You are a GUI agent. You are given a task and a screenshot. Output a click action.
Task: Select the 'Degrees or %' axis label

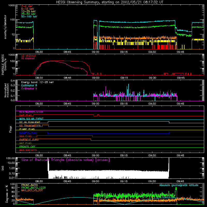(x=7, y=194)
